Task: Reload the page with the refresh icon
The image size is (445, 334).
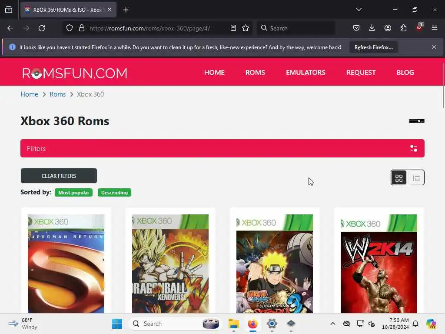Action: point(42,28)
